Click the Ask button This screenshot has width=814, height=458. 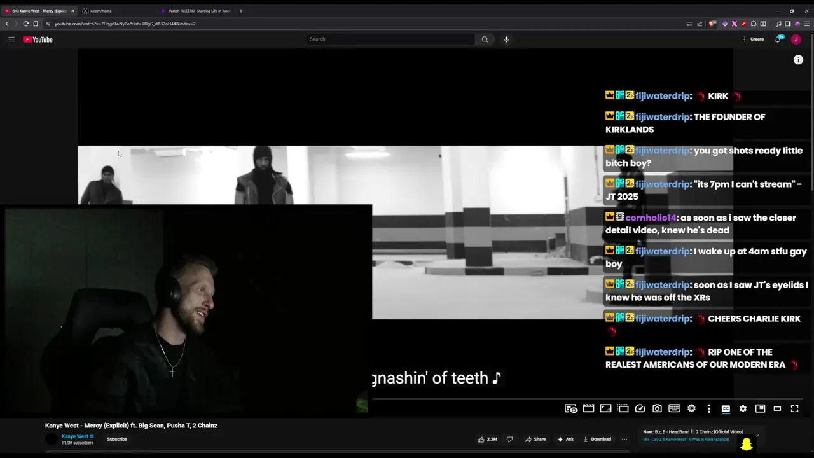pyautogui.click(x=565, y=439)
